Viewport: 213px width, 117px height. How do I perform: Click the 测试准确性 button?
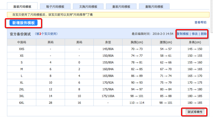195,112
